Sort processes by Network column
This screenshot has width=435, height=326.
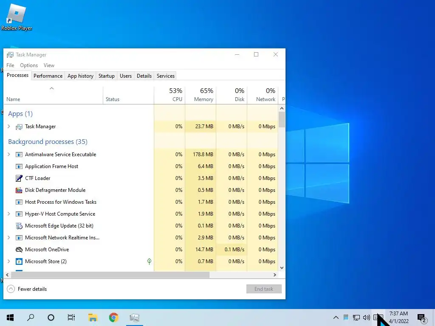point(263,95)
